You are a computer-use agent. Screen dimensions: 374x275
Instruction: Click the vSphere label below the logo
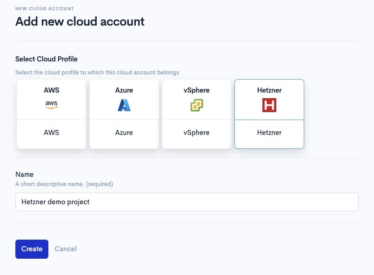point(196,133)
